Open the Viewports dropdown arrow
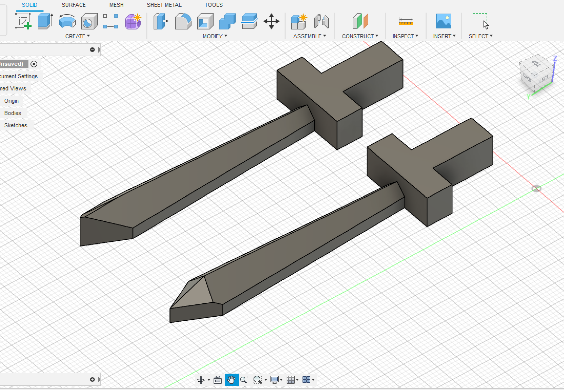Image resolution: width=564 pixels, height=390 pixels. pos(313,380)
